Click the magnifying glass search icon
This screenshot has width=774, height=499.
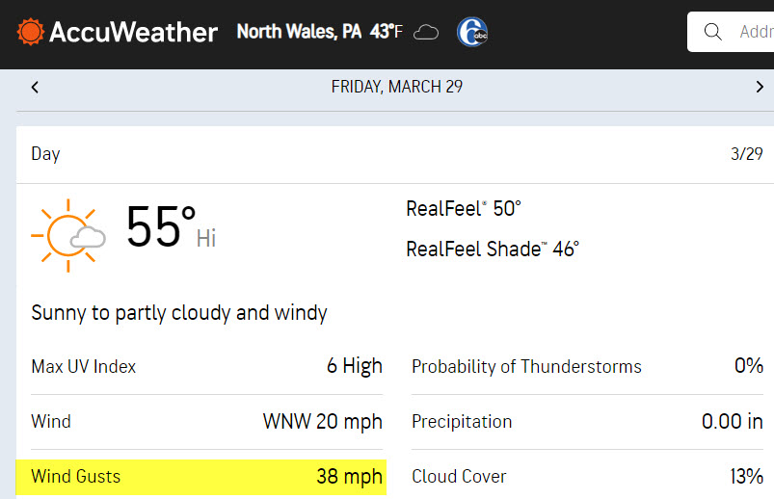pyautogui.click(x=712, y=32)
